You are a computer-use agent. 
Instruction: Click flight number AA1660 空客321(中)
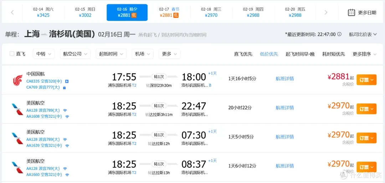click(44, 175)
